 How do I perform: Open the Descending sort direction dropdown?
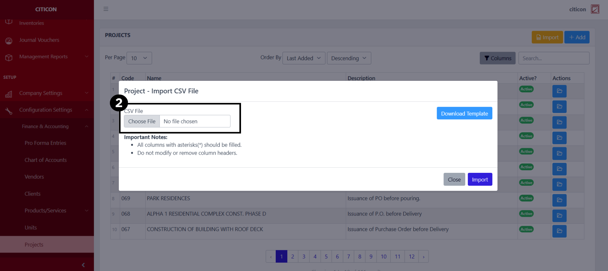pyautogui.click(x=349, y=58)
